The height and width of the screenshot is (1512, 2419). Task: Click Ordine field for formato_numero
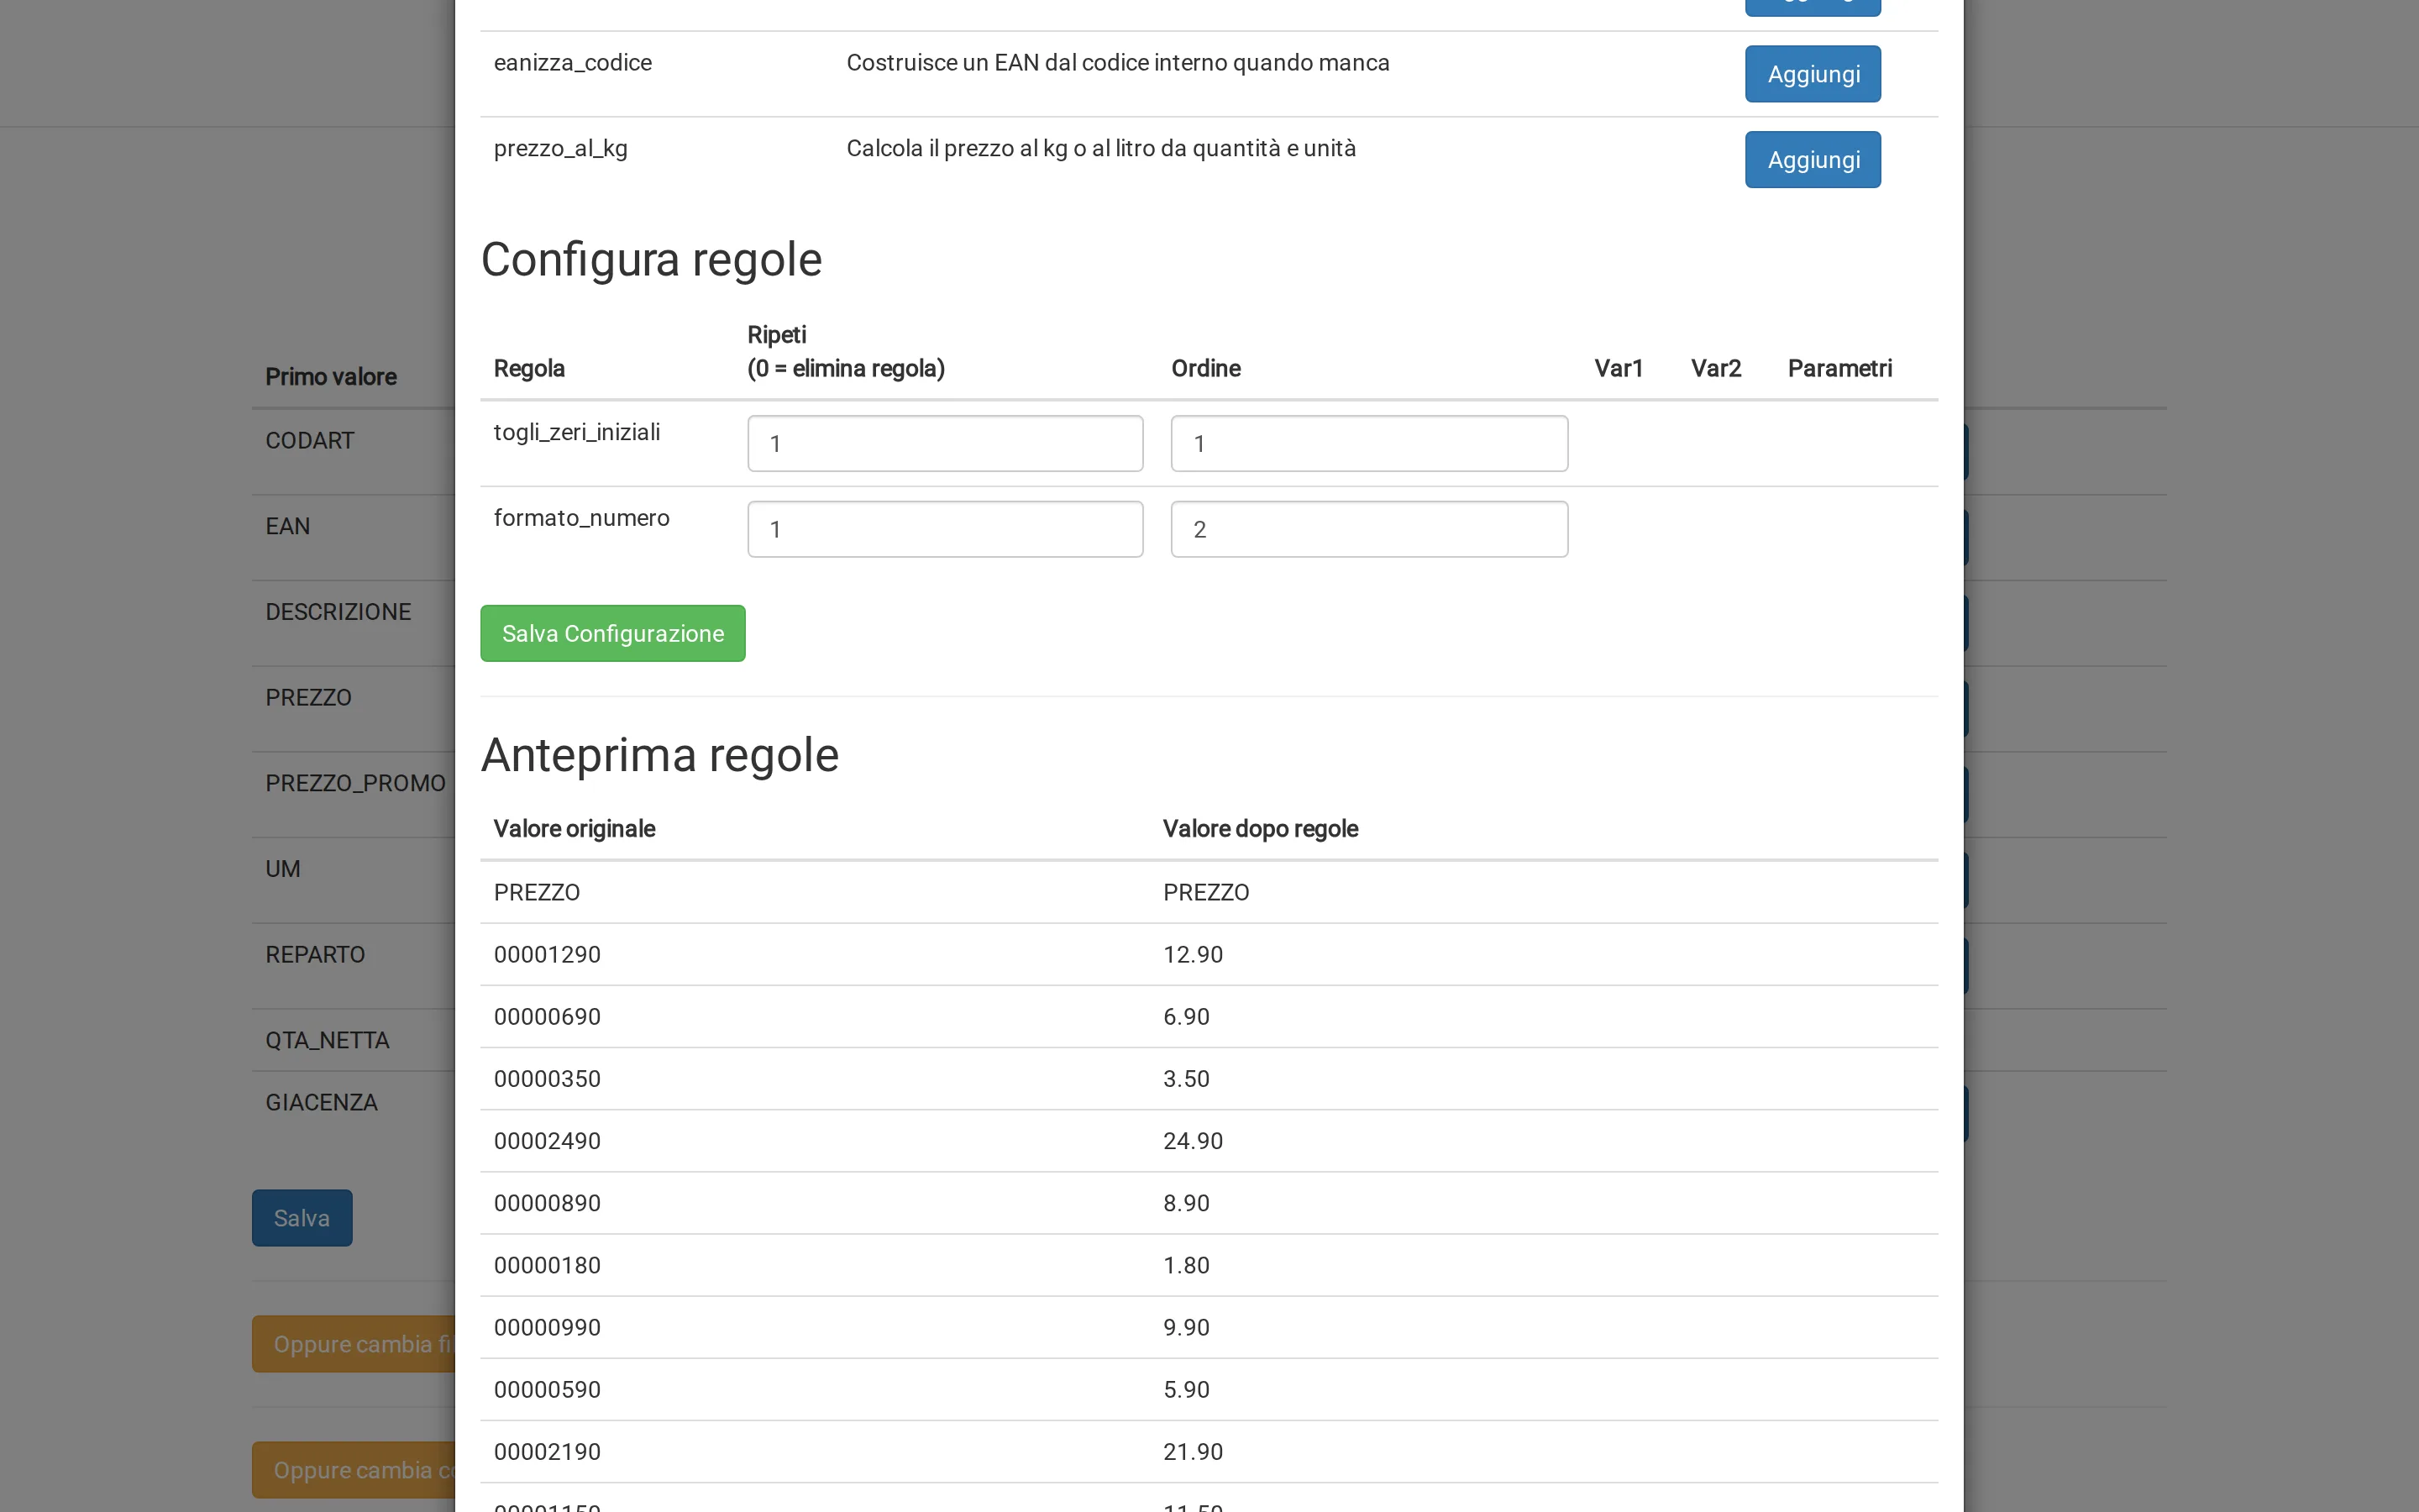[1368, 529]
